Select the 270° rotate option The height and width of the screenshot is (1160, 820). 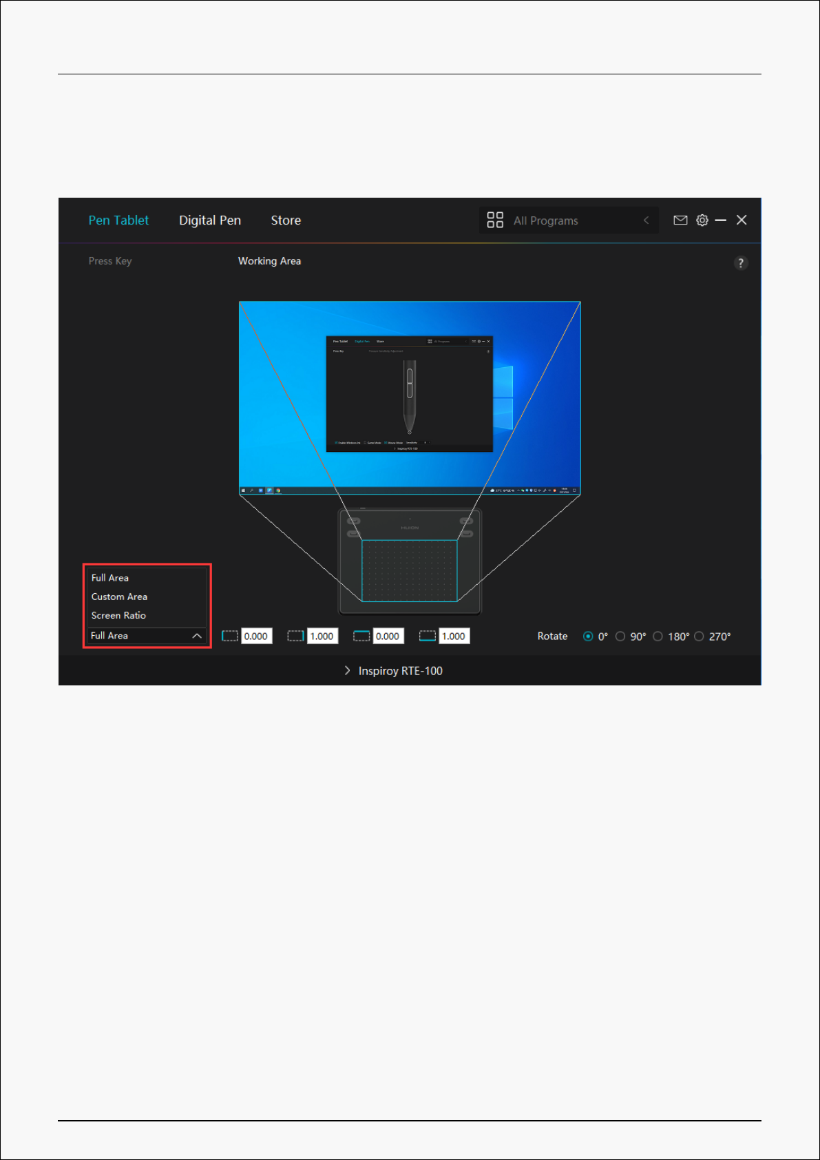point(699,636)
